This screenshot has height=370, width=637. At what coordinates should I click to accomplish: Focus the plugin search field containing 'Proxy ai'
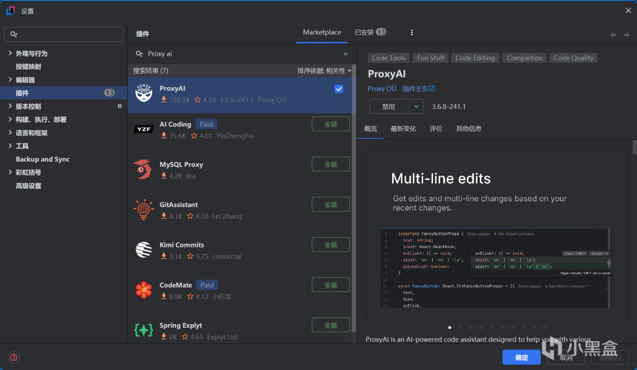[x=242, y=54]
